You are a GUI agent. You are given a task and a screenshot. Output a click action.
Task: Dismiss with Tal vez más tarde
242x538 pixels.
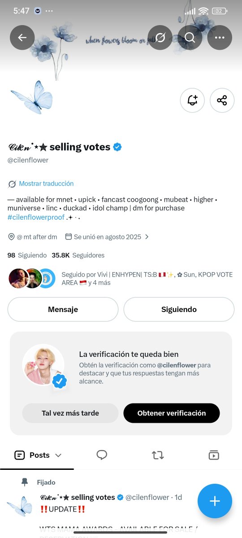[70, 413]
